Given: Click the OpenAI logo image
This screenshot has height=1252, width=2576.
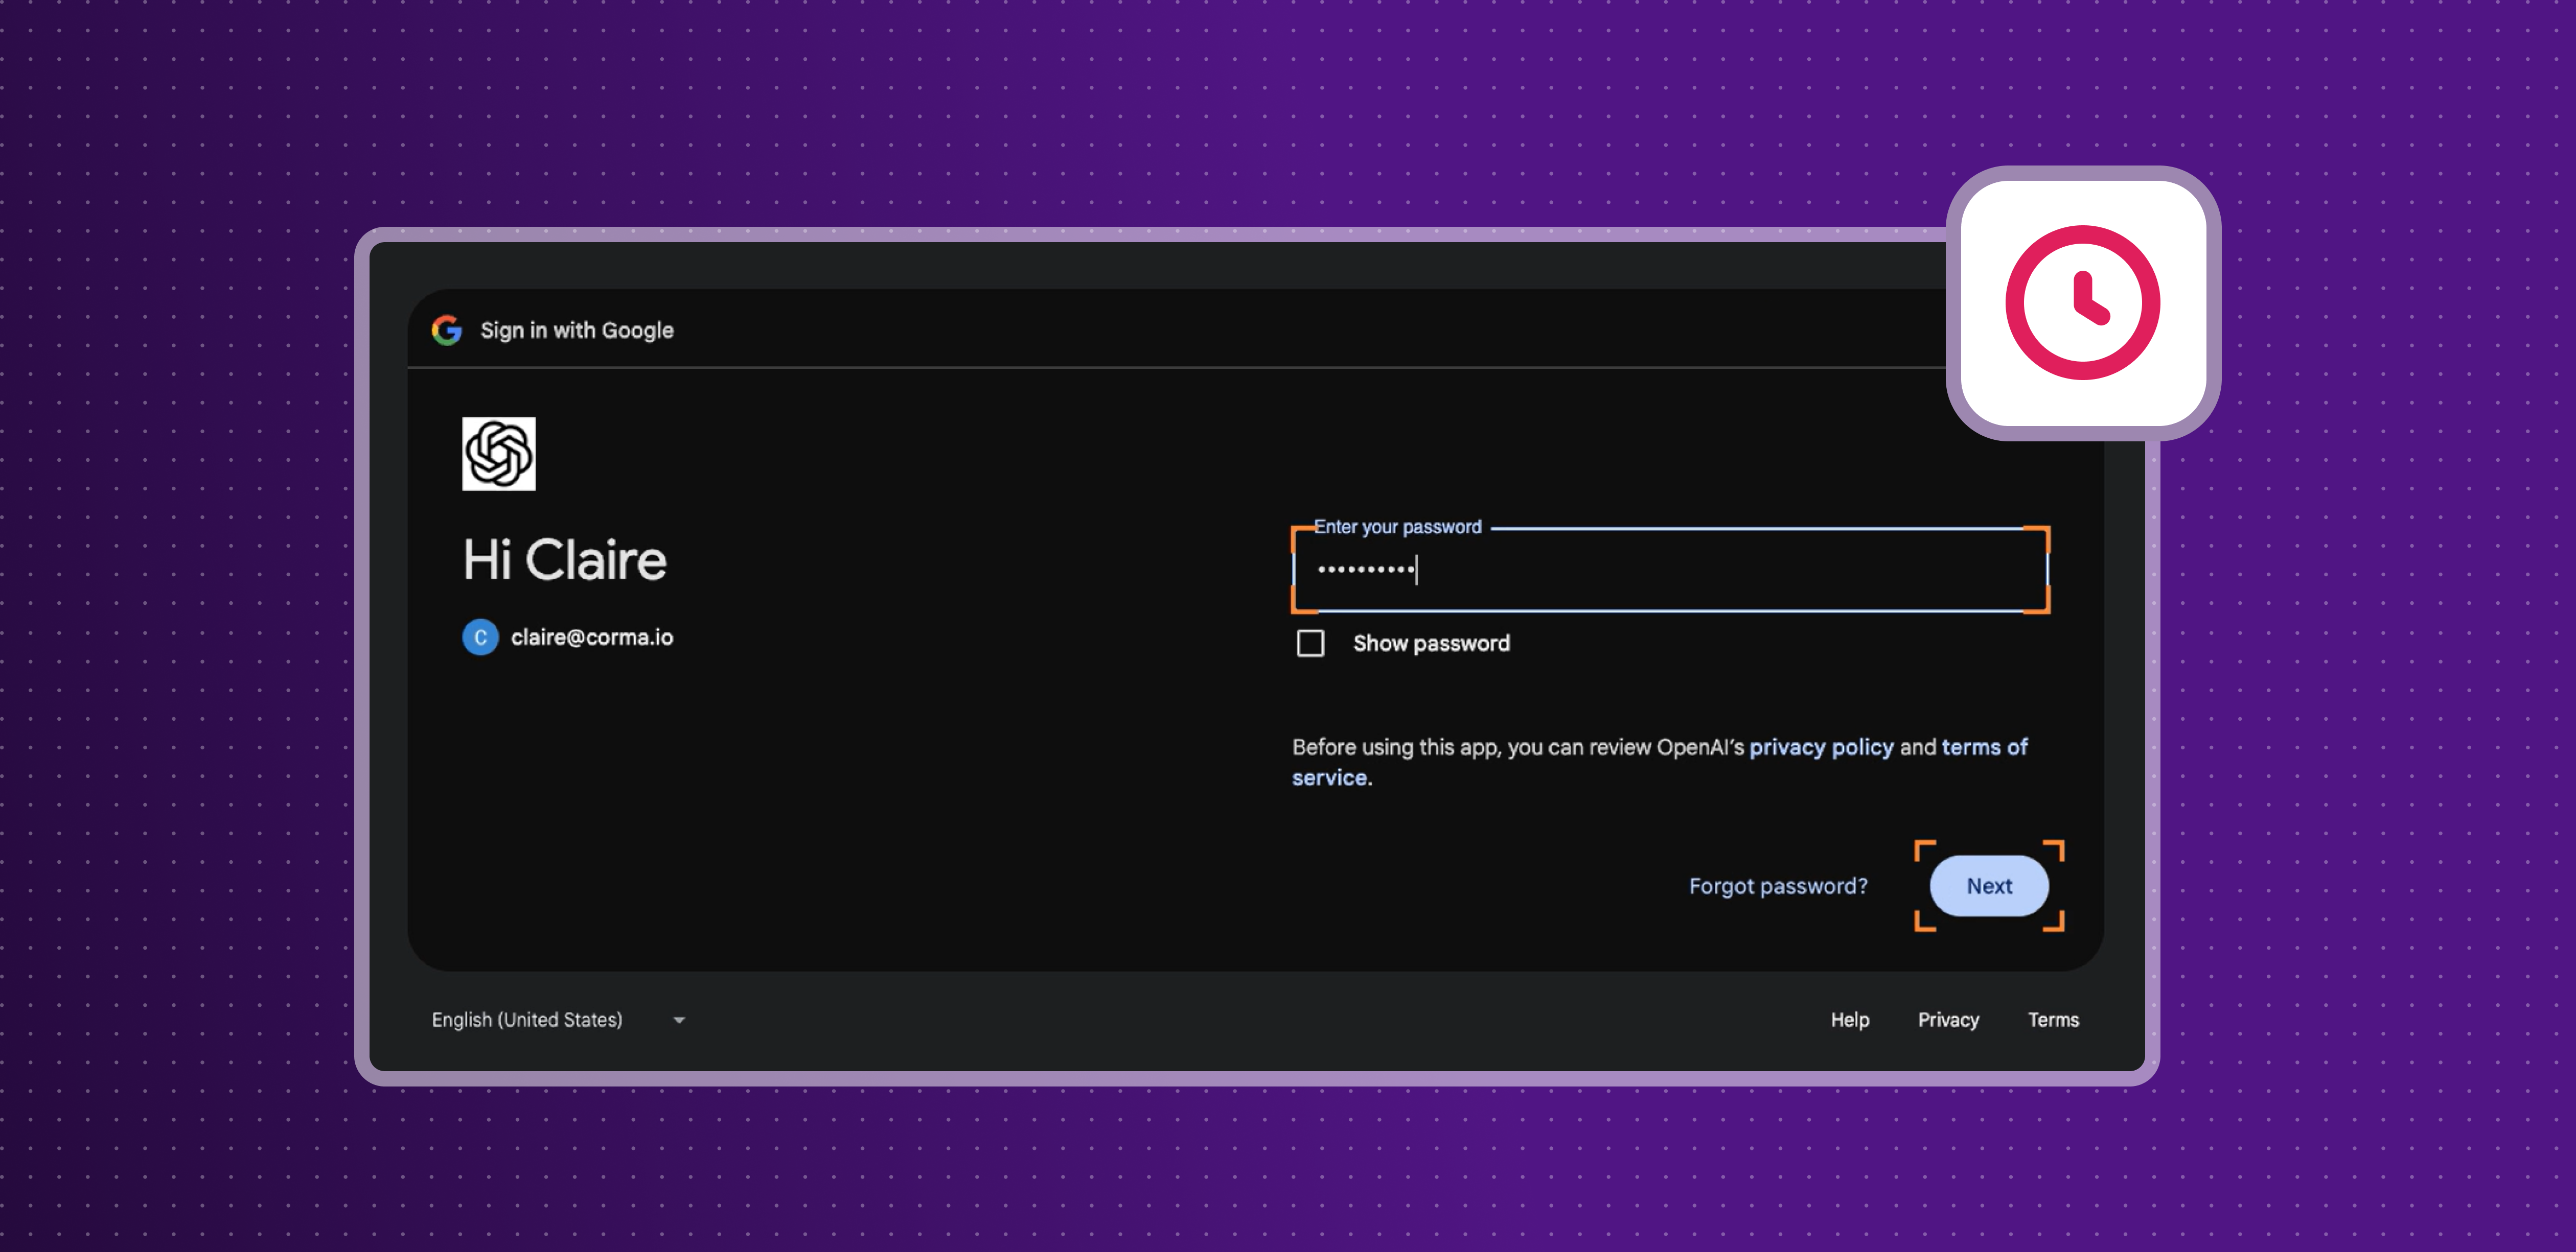Looking at the screenshot, I should [498, 454].
